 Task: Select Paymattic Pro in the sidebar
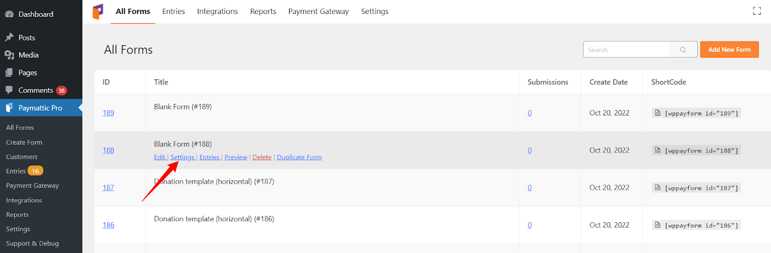tap(41, 108)
